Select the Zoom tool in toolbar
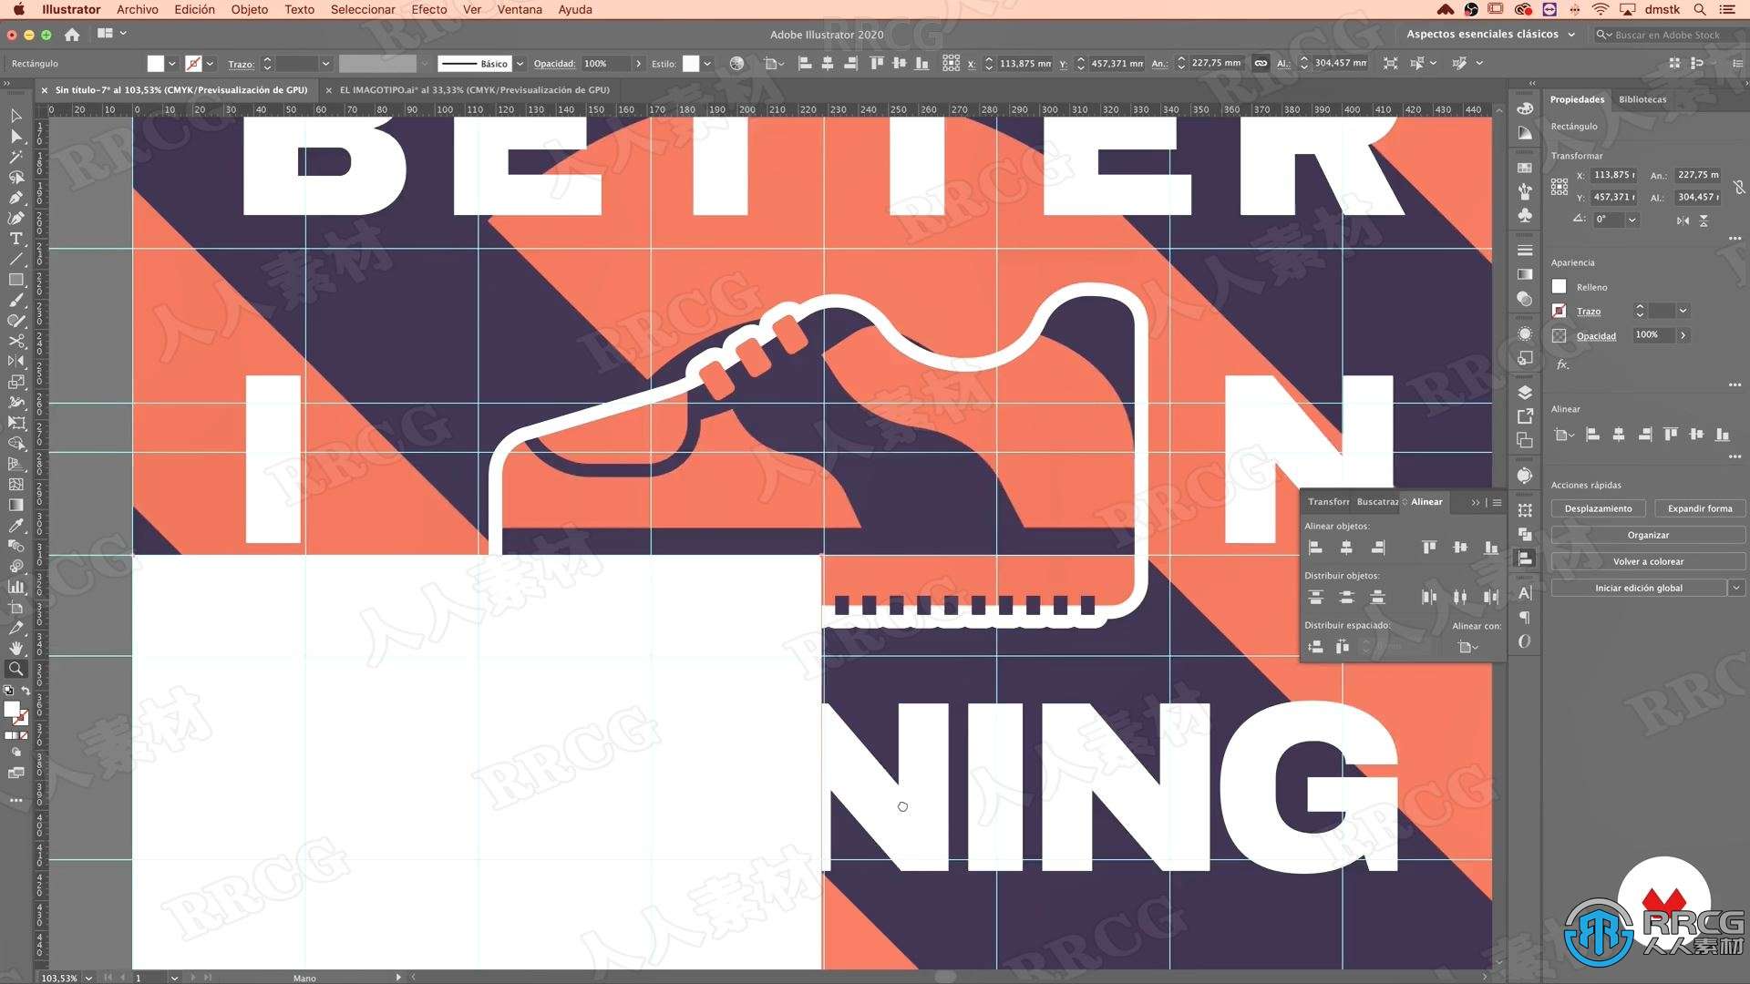Viewport: 1750px width, 984px height. coord(15,671)
